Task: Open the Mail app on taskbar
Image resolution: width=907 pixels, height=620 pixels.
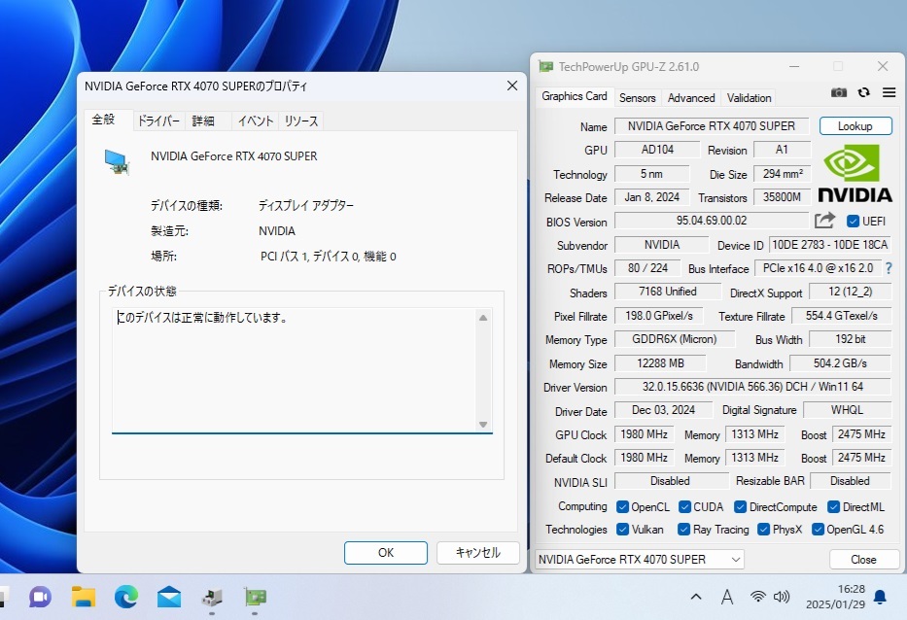Action: pos(169,597)
